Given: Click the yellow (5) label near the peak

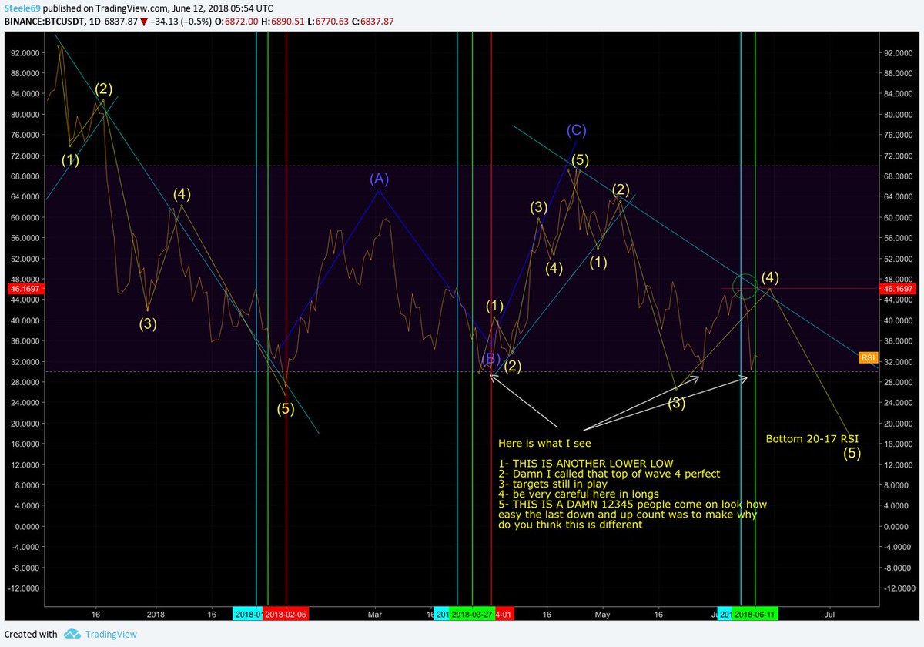Looking at the screenshot, I should (x=581, y=160).
